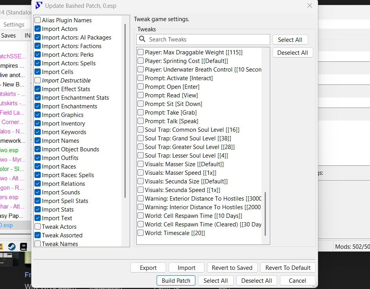This screenshot has height=289, width=370.
Task: Check Prompt: Talk [Speak] tweak
Action: pyautogui.click(x=141, y=121)
